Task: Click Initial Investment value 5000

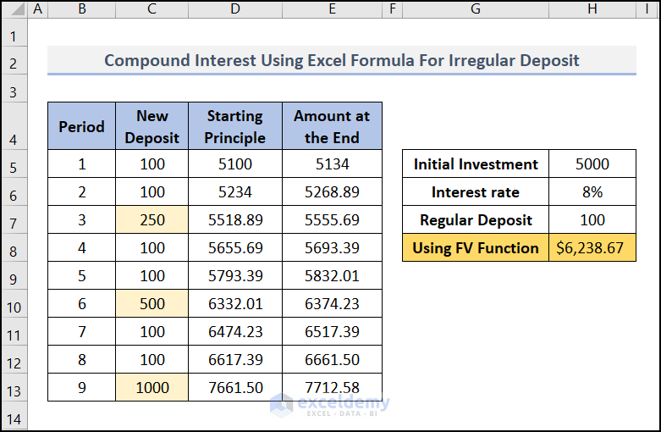Action: tap(592, 164)
